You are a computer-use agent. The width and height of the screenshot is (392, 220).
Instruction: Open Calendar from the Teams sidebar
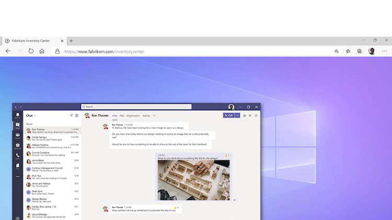click(x=17, y=145)
